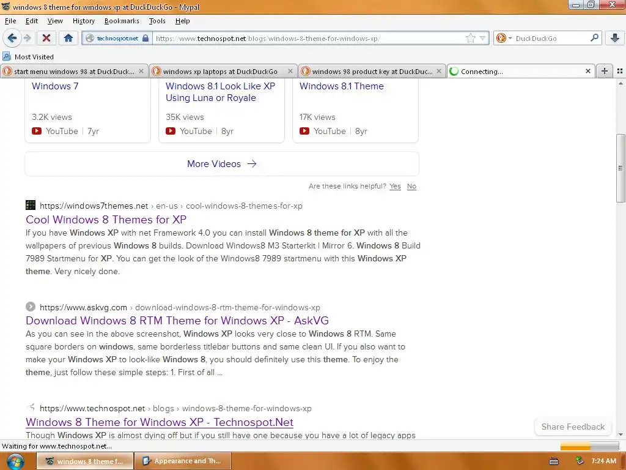Select the Mypal taskbar button

[85, 461]
